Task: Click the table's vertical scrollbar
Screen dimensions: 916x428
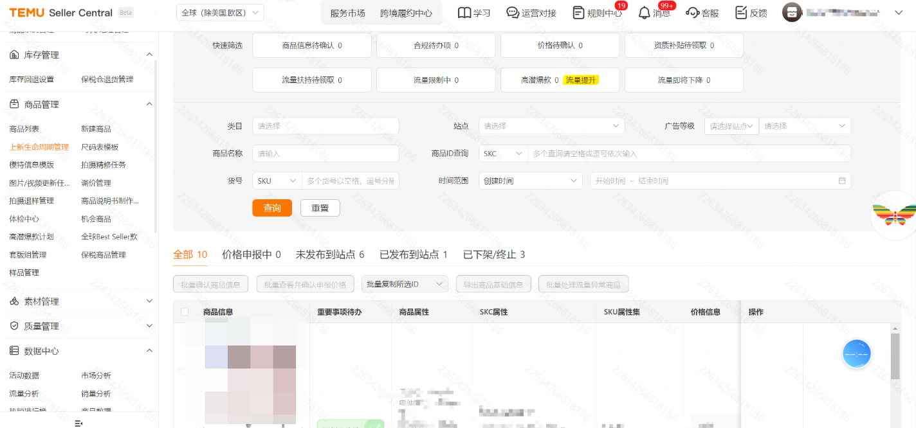Action: (895, 357)
